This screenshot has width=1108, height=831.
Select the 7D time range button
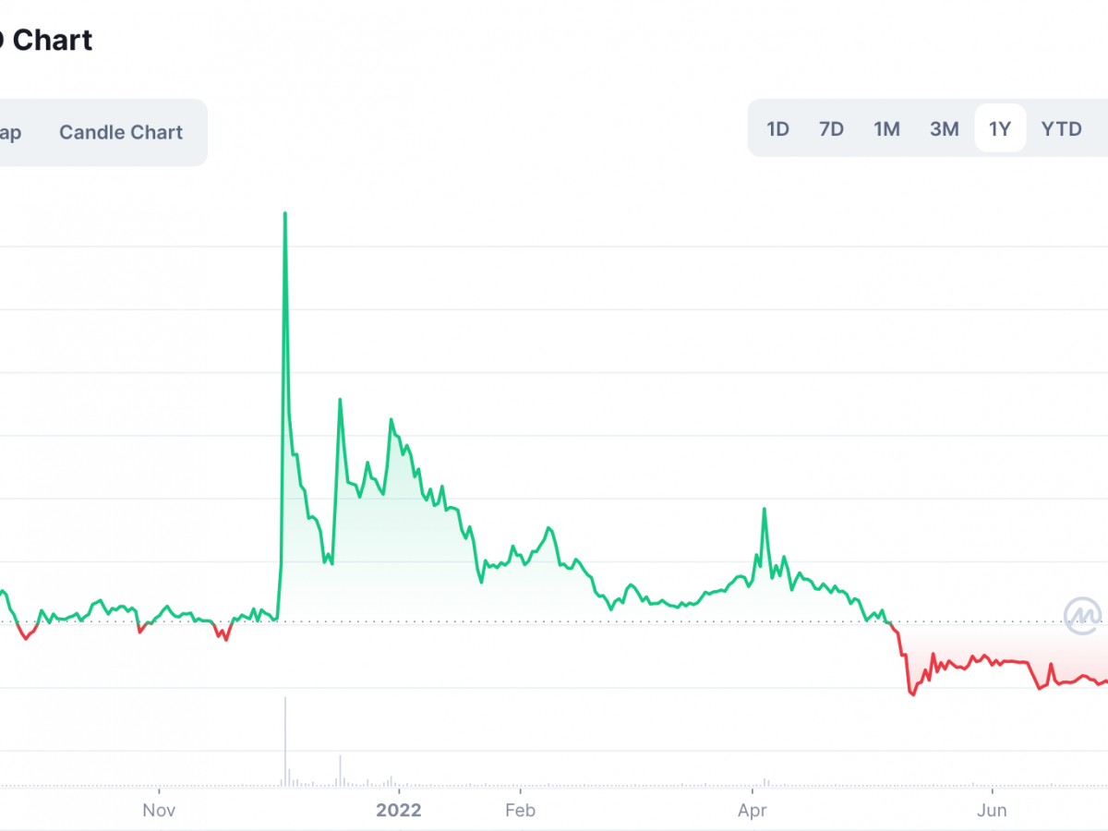coord(831,129)
